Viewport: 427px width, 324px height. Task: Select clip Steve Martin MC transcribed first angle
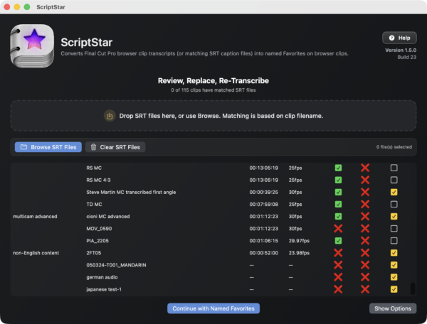pos(131,192)
